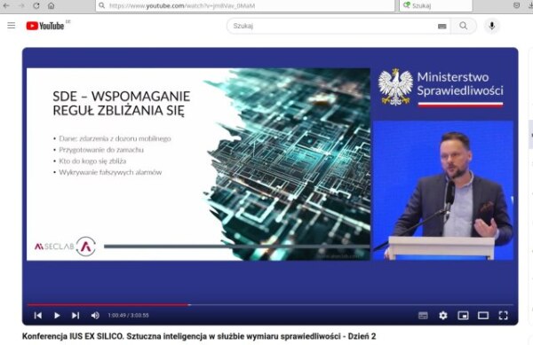This screenshot has width=533, height=345.
Task: Mute the video with speaker icon
Action: click(95, 316)
